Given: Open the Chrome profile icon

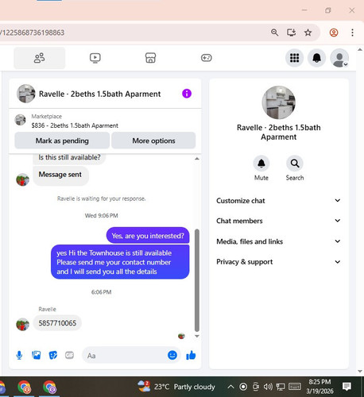Looking at the screenshot, I should (x=334, y=33).
